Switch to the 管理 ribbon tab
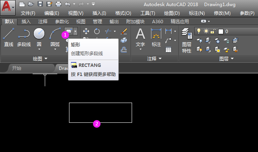Viewport: 258px width, 152px height. click(x=98, y=21)
